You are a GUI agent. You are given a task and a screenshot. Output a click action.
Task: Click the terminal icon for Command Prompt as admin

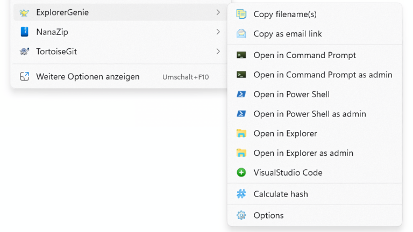click(x=241, y=75)
